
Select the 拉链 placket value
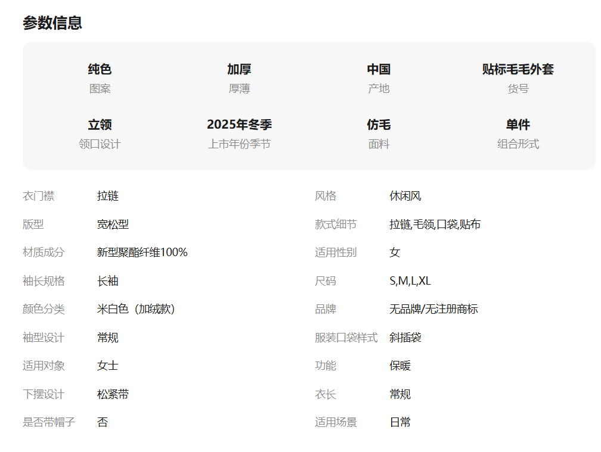pyautogui.click(x=108, y=196)
